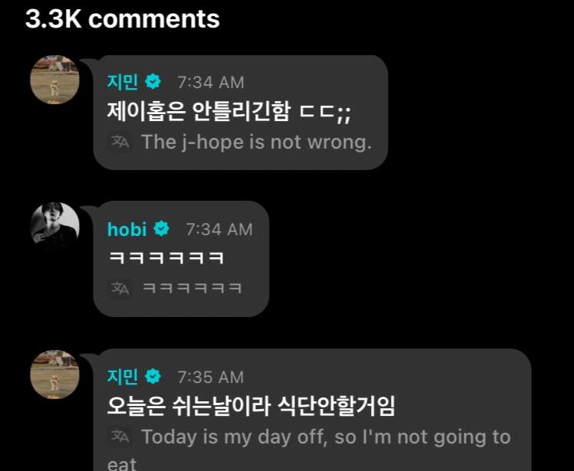This screenshot has width=574, height=471.
Task: Click the 7:34 AM timestamp on hobi's comment
Action: pos(219,230)
